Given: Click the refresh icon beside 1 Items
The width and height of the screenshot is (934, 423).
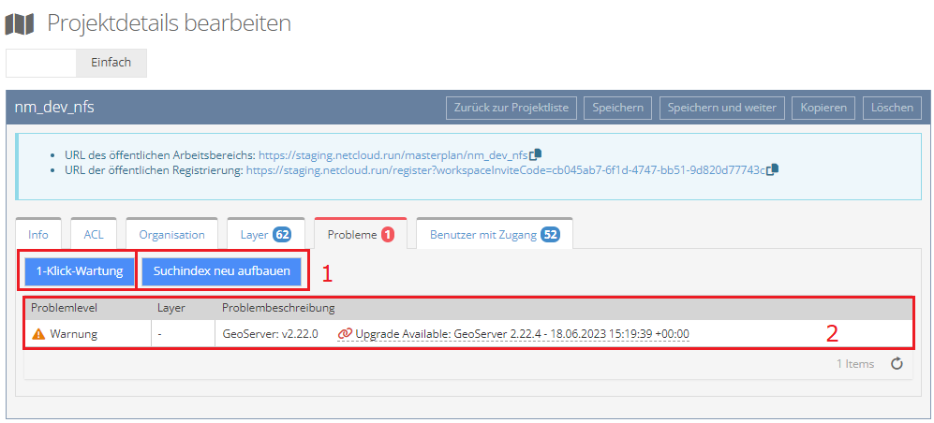Looking at the screenshot, I should 896,364.
